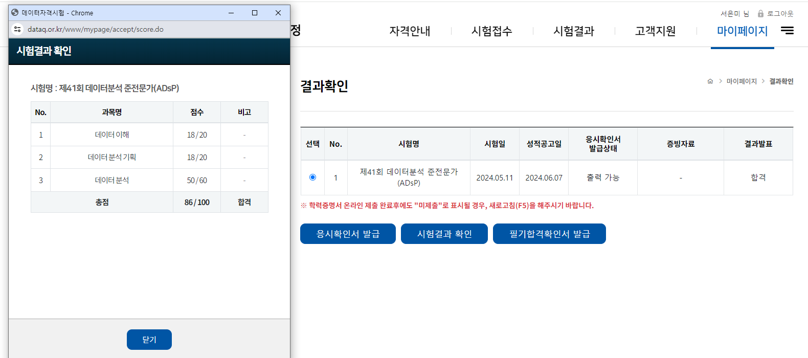Click the 로그아웃 link
The image size is (808, 358).
pos(780,14)
